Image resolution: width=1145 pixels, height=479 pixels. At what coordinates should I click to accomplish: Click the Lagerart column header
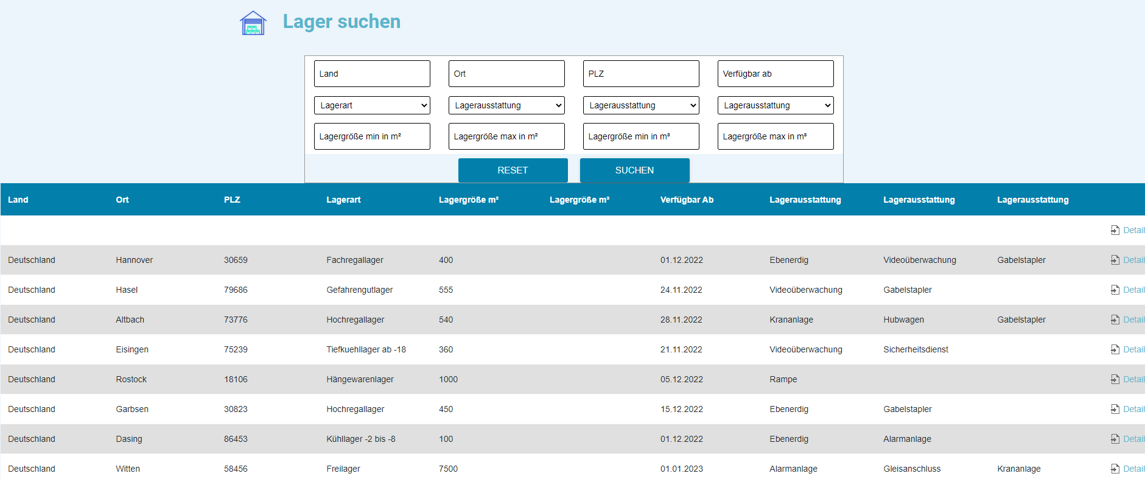(x=343, y=200)
